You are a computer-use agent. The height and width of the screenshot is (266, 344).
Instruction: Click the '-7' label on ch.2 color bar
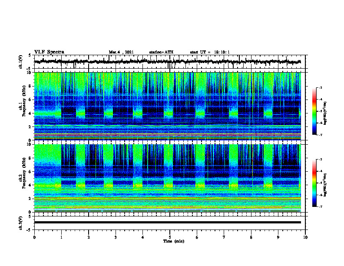point(321,206)
